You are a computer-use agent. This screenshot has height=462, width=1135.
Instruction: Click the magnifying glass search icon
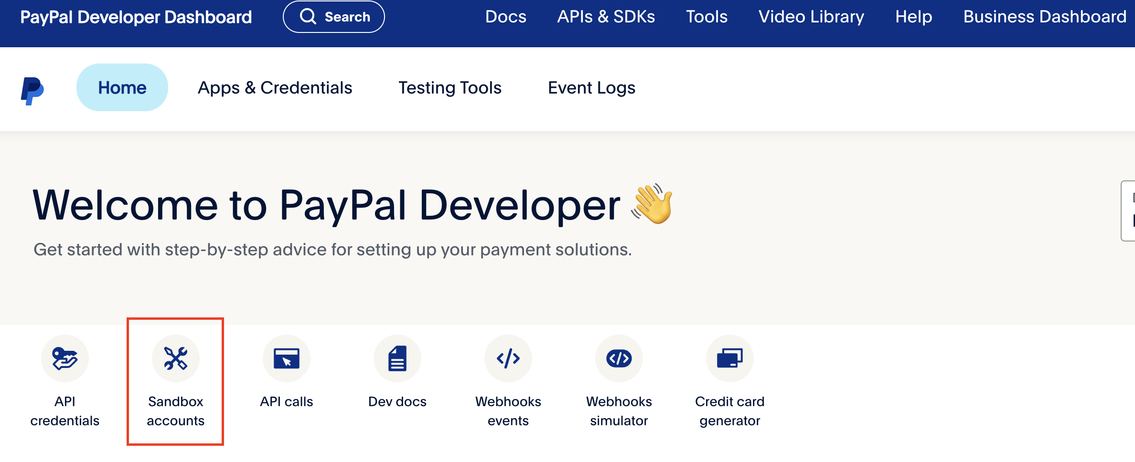(x=308, y=17)
